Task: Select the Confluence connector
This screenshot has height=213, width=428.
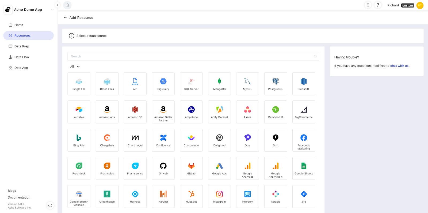Action: pyautogui.click(x=163, y=140)
